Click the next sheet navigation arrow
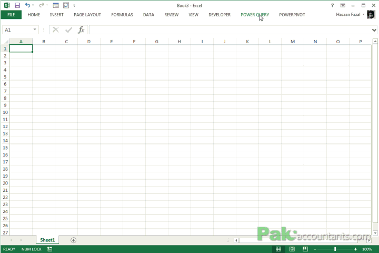The height and width of the screenshot is (253, 379). tap(21, 240)
